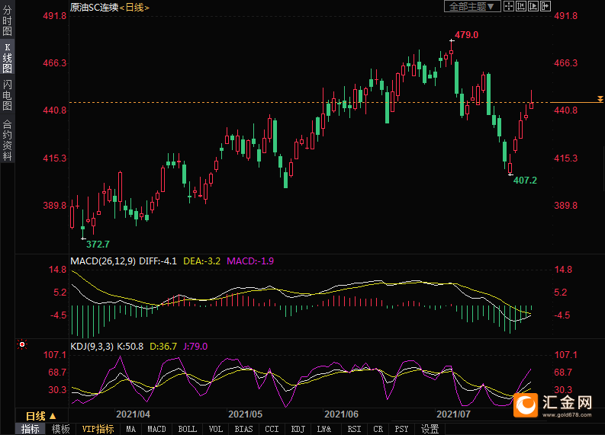605x435 pixels.
Task: Click the chart playback axis icon
Action: coord(533,6)
